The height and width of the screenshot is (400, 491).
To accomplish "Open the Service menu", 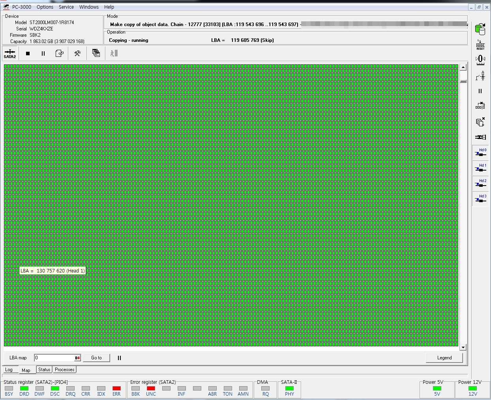I will [x=66, y=7].
